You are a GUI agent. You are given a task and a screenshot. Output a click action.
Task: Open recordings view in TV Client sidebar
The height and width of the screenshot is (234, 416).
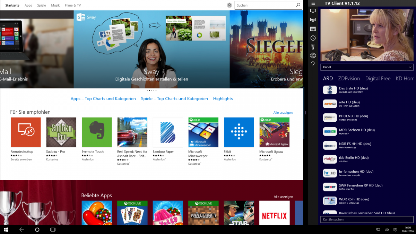pos(313,20)
